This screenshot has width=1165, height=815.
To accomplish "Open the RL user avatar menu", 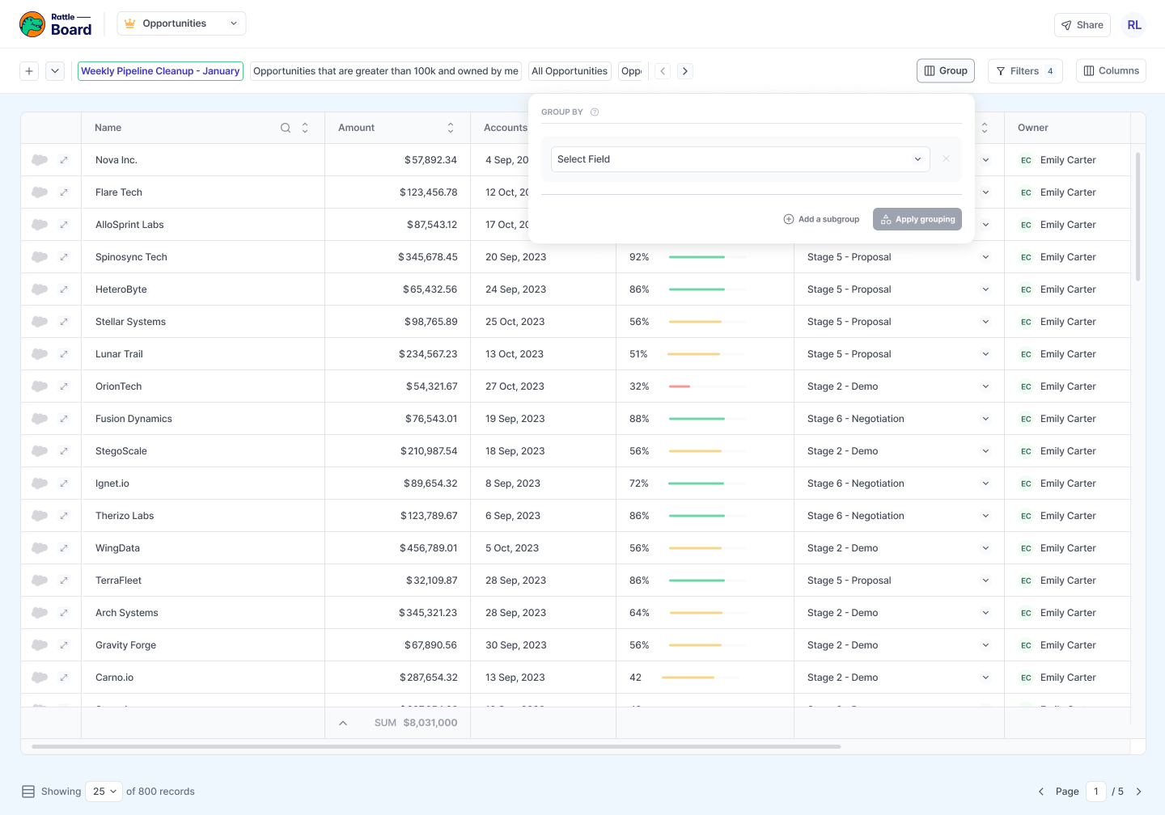I will (1134, 25).
